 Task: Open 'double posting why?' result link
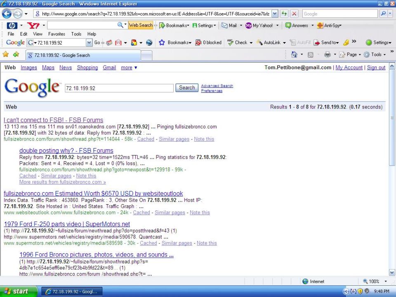pyautogui.click(x=66, y=151)
